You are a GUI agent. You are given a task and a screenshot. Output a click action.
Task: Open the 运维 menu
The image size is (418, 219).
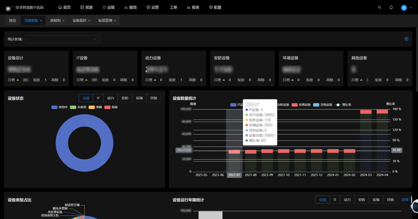click(108, 7)
